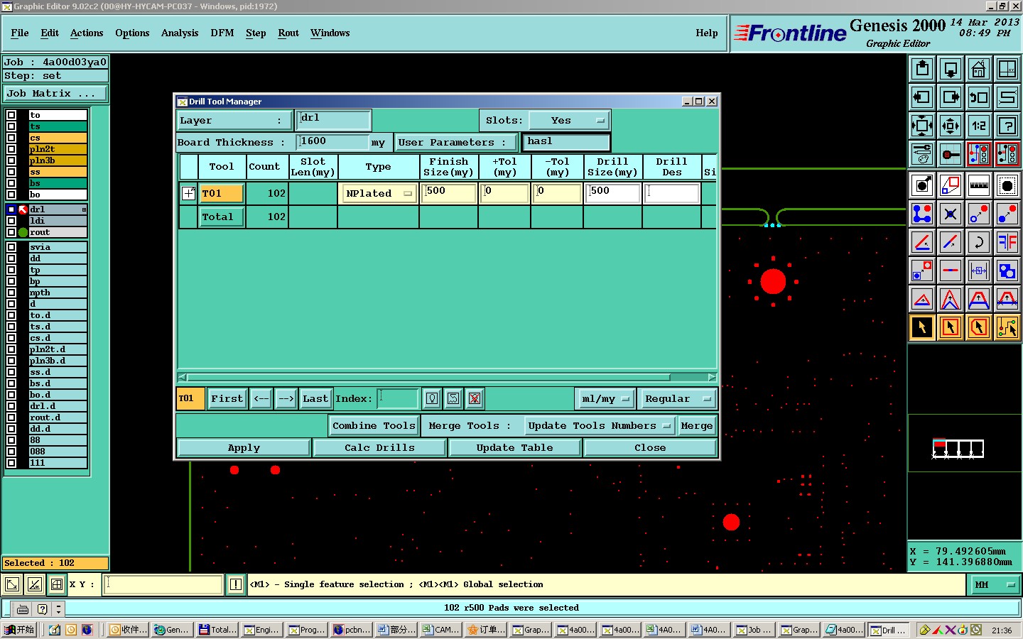Image resolution: width=1023 pixels, height=639 pixels.
Task: Select the black arrow single-select tool
Action: click(922, 327)
